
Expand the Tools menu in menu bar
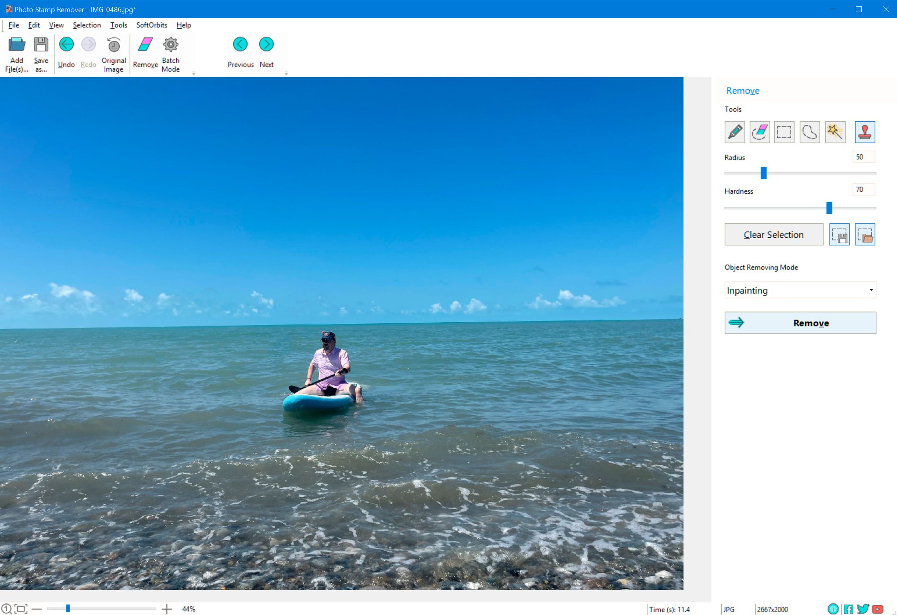tap(118, 25)
